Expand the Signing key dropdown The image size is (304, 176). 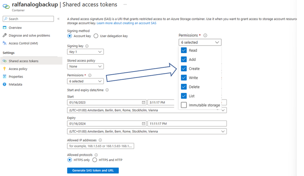[x=85, y=52]
